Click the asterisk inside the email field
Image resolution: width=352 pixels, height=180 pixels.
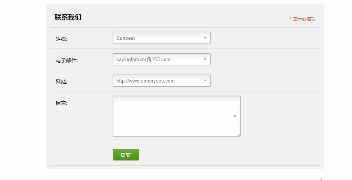point(205,59)
